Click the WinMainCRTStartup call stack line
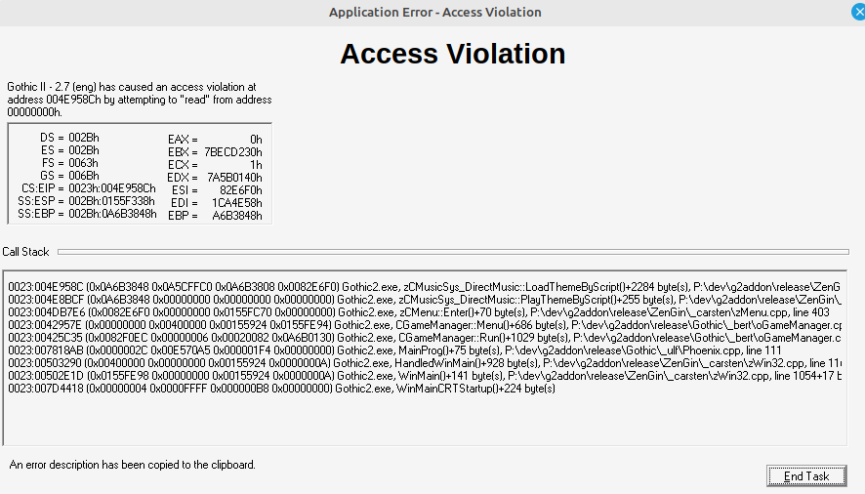865x494 pixels. 281,389
